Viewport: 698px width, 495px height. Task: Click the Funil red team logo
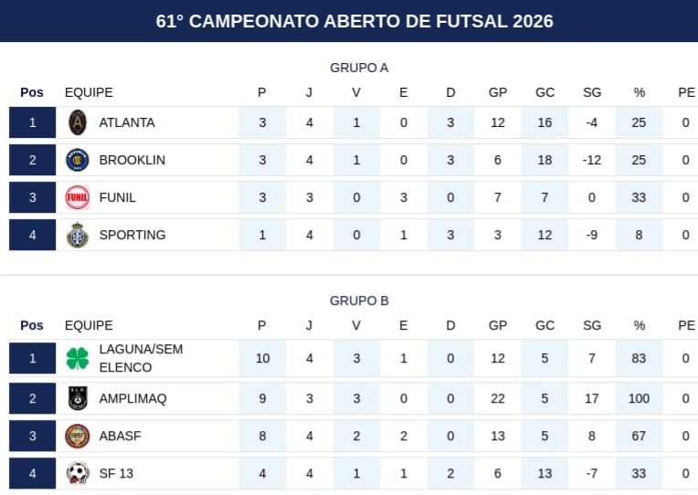click(78, 197)
